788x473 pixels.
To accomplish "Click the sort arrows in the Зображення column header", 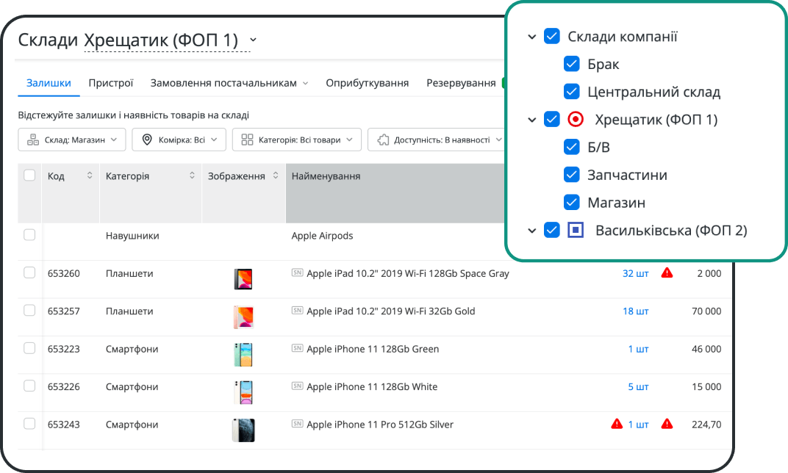I will pyautogui.click(x=276, y=176).
